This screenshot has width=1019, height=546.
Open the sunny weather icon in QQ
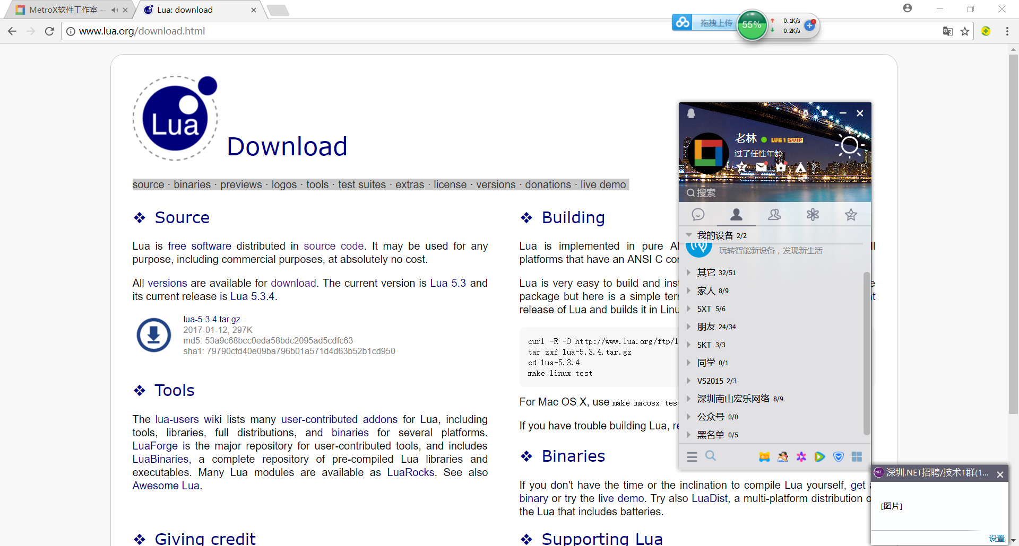(x=849, y=145)
